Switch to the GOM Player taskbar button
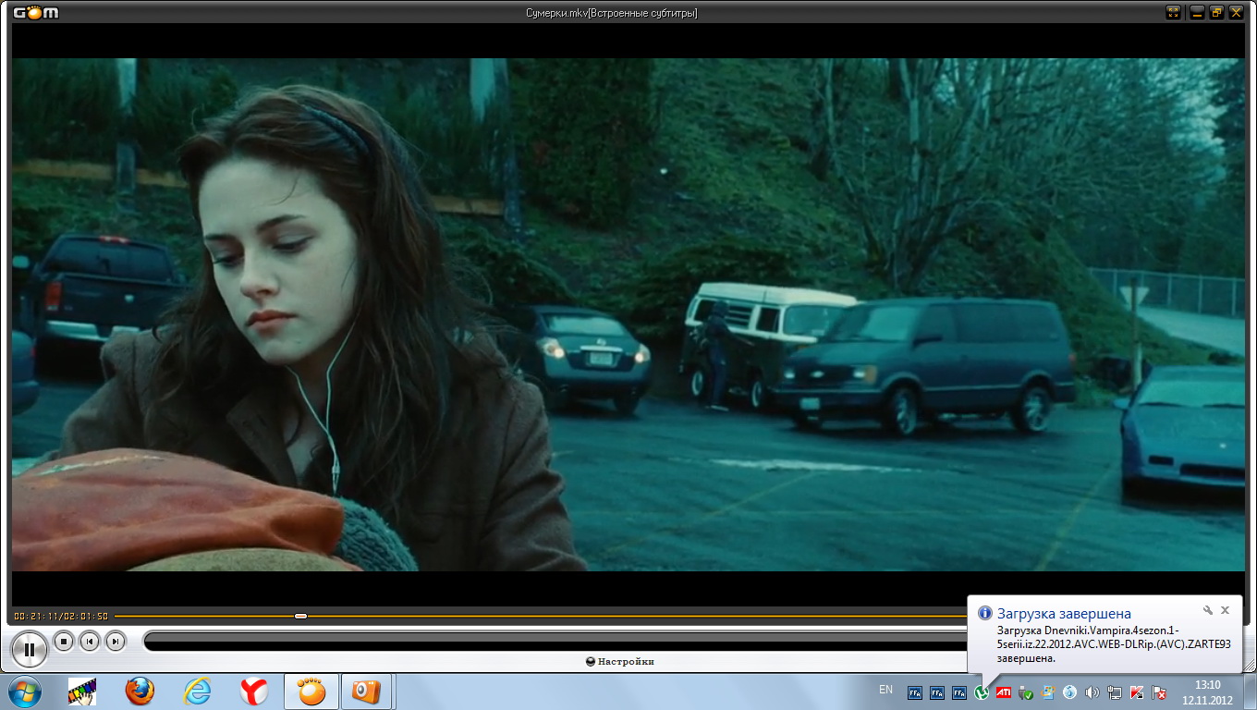Screen dimensions: 1257x710 pyautogui.click(x=311, y=692)
